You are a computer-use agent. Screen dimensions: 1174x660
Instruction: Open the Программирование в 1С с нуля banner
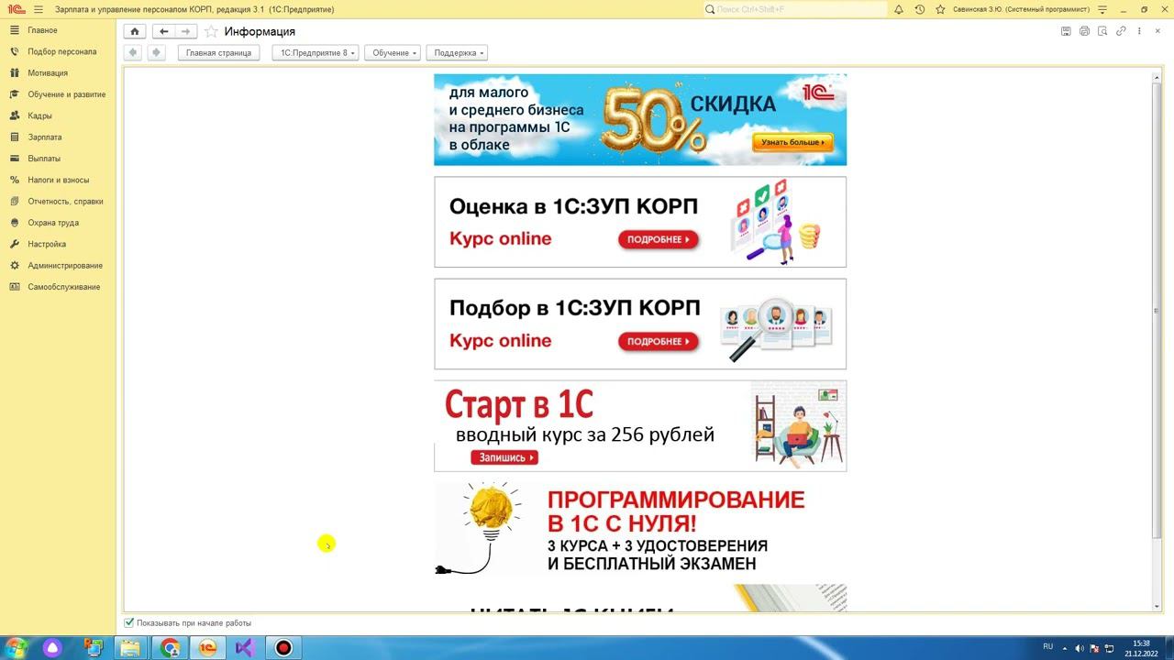640,529
